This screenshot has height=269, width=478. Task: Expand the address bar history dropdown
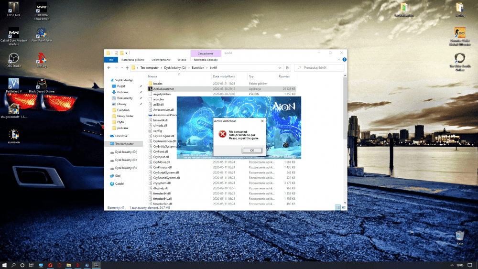(280, 68)
